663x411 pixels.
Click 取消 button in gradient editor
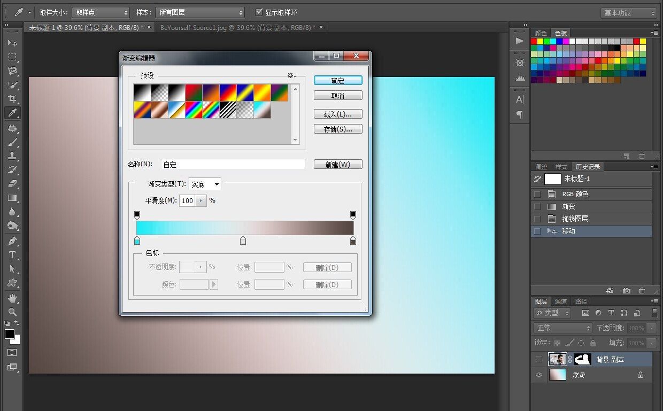point(338,95)
